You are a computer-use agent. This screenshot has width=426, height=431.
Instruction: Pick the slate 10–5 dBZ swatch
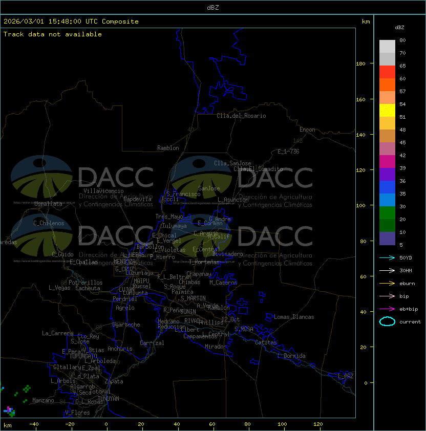(387, 239)
